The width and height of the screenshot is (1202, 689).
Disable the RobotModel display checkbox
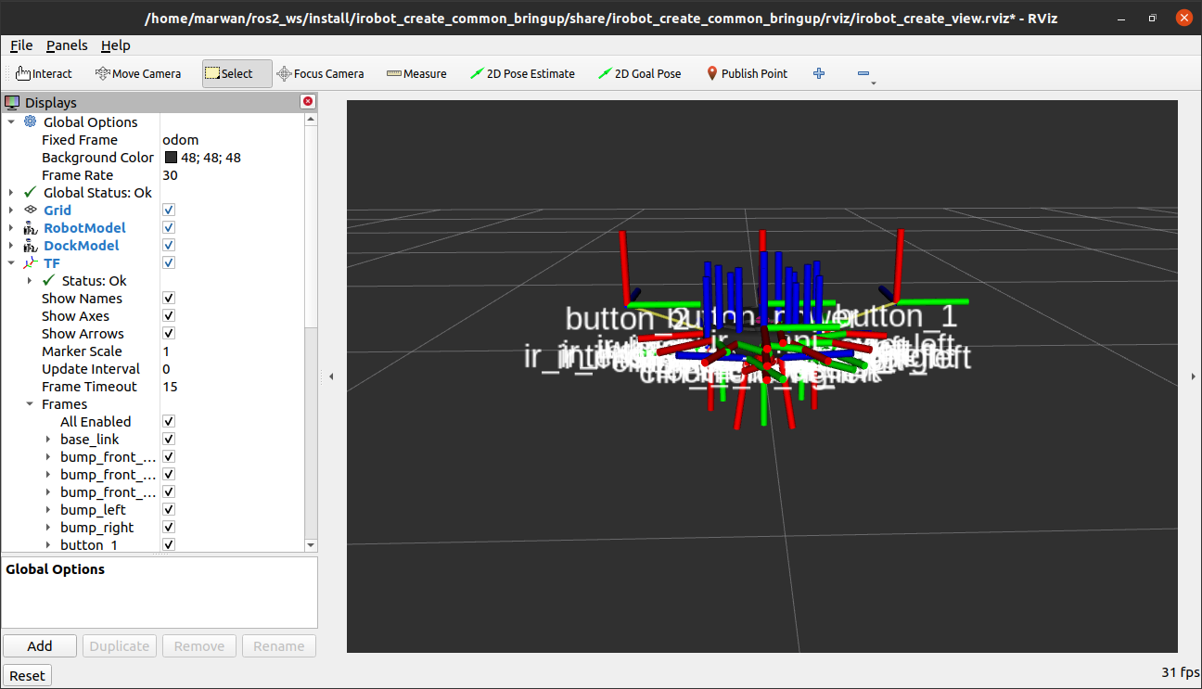pos(169,227)
